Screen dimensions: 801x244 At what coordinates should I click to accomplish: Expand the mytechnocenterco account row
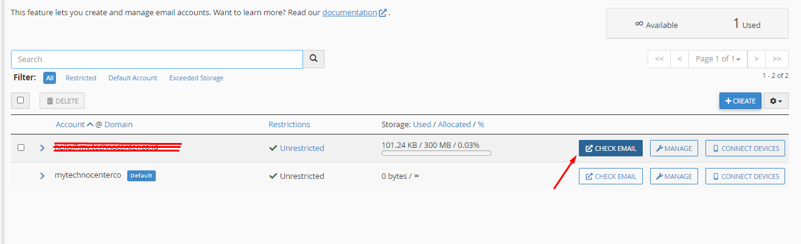(42, 176)
